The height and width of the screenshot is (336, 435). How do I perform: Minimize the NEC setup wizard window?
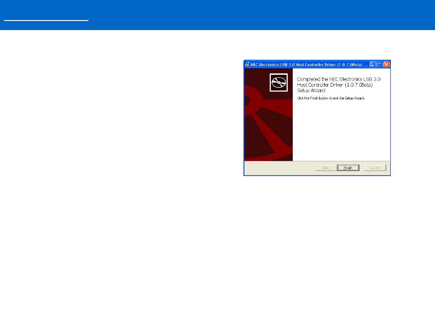373,65
